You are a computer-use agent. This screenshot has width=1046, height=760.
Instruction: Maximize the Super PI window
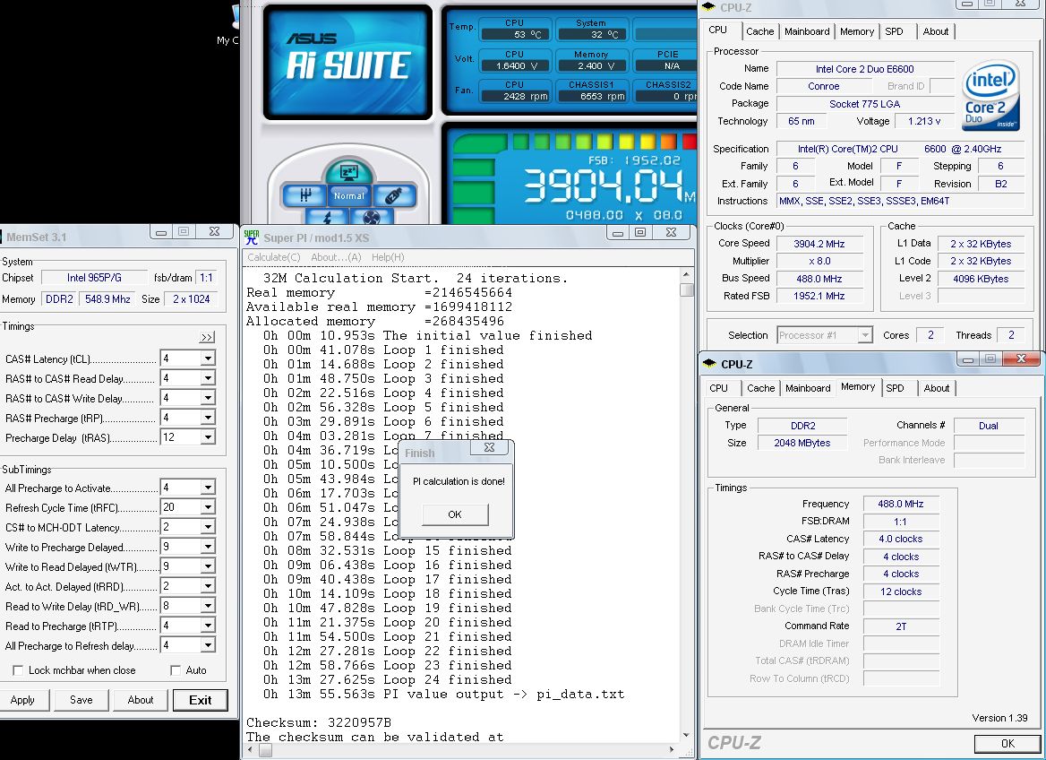639,232
